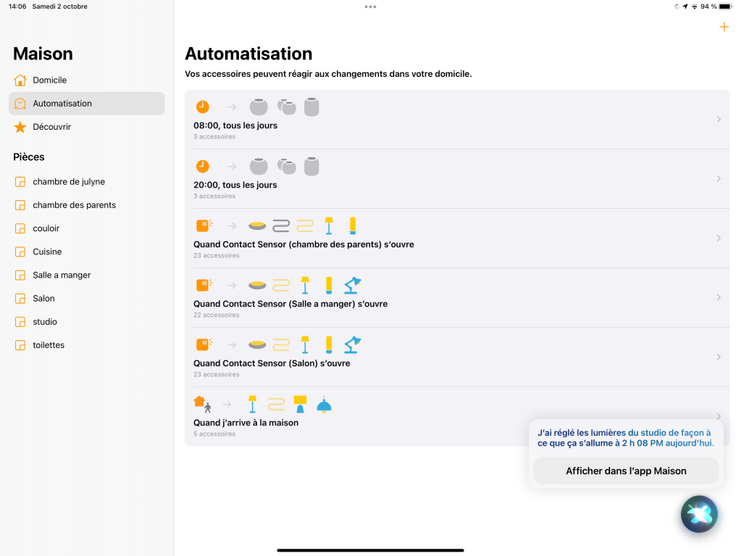The image size is (741, 556).
Task: Tap the plus icon to add automation
Action: [723, 28]
